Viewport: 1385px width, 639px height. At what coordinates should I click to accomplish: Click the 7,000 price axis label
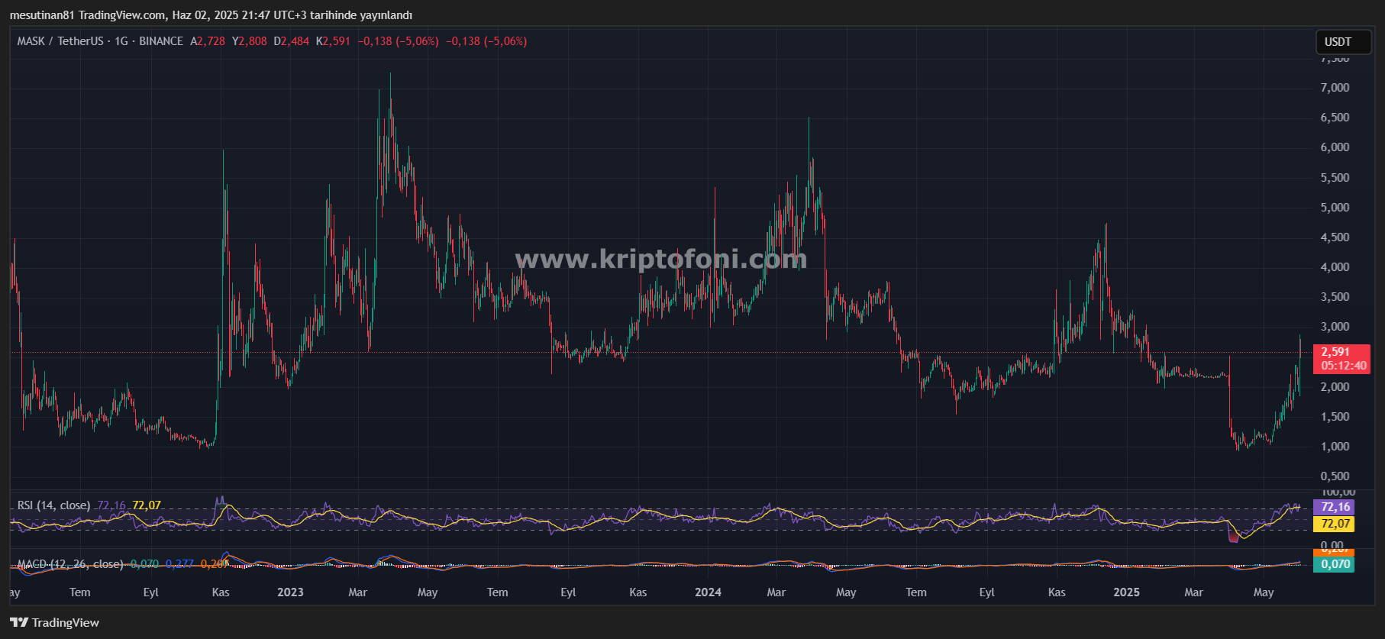point(1335,88)
